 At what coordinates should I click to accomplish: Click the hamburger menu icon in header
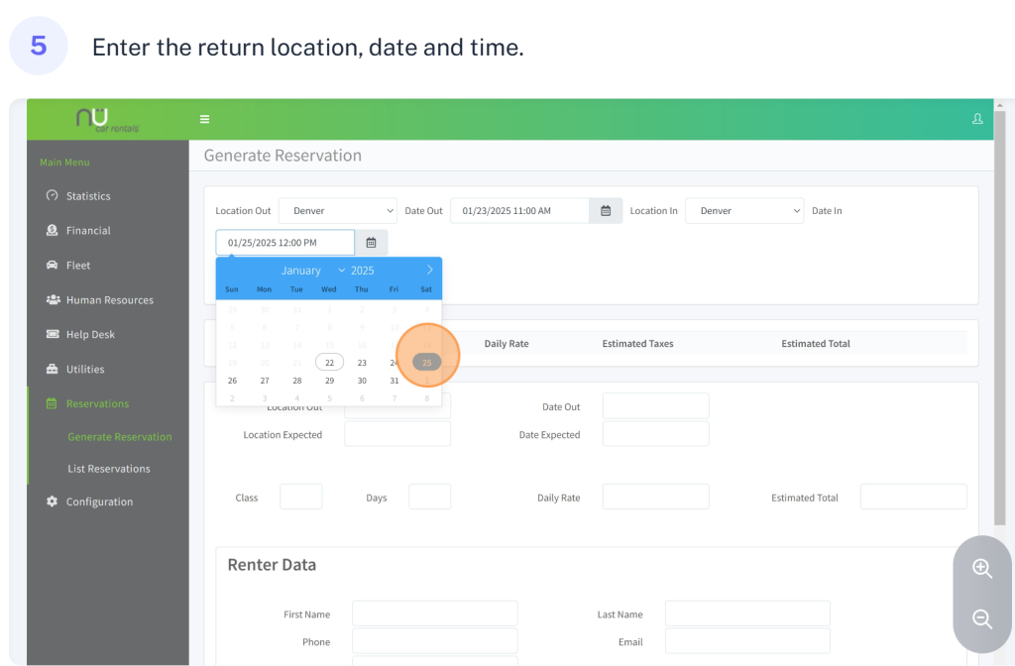tap(204, 119)
